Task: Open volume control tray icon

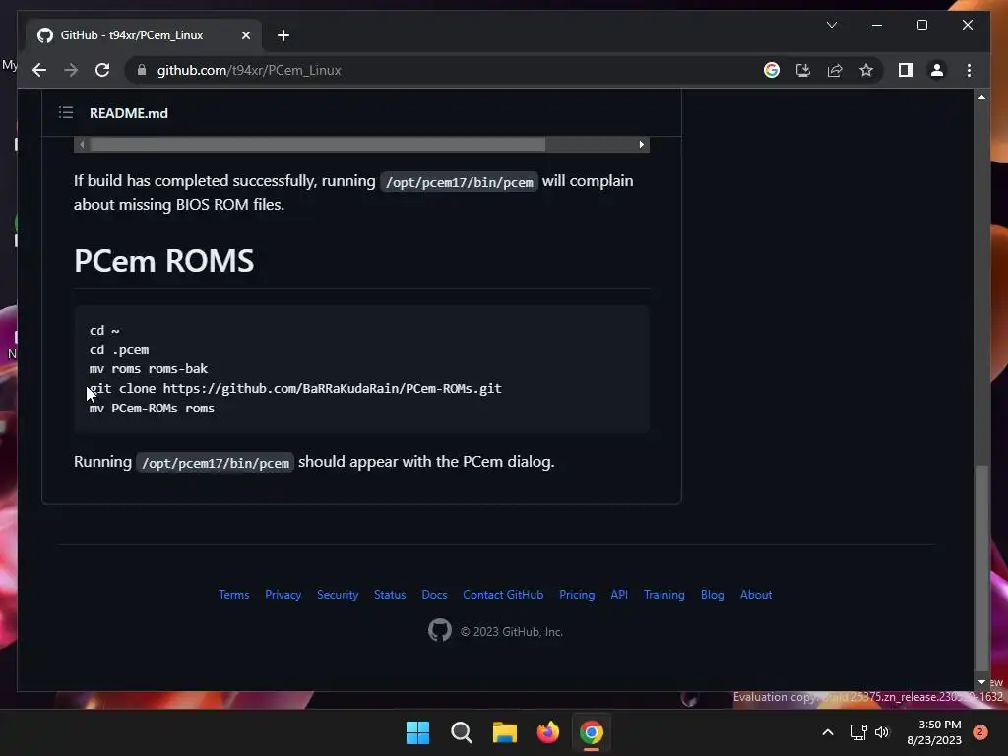Action: pyautogui.click(x=882, y=732)
